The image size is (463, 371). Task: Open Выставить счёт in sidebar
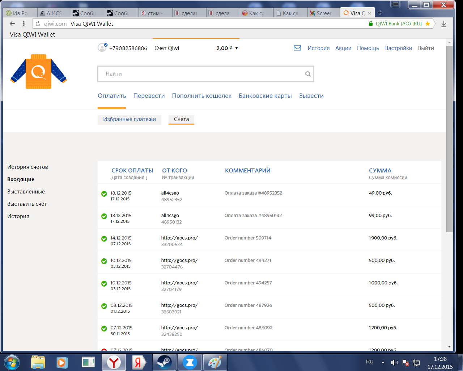coord(27,204)
